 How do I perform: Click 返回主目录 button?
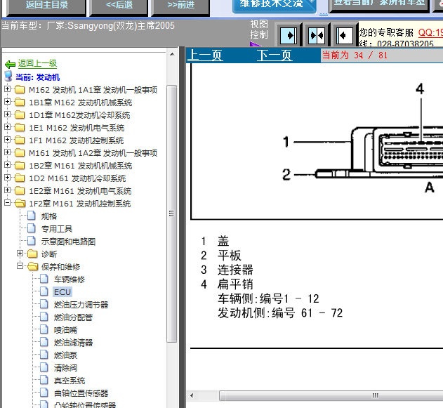46,6
